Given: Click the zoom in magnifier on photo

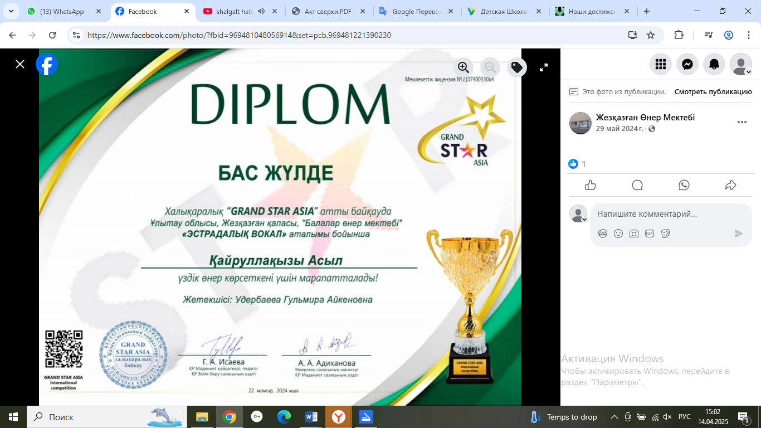Looking at the screenshot, I should [463, 67].
